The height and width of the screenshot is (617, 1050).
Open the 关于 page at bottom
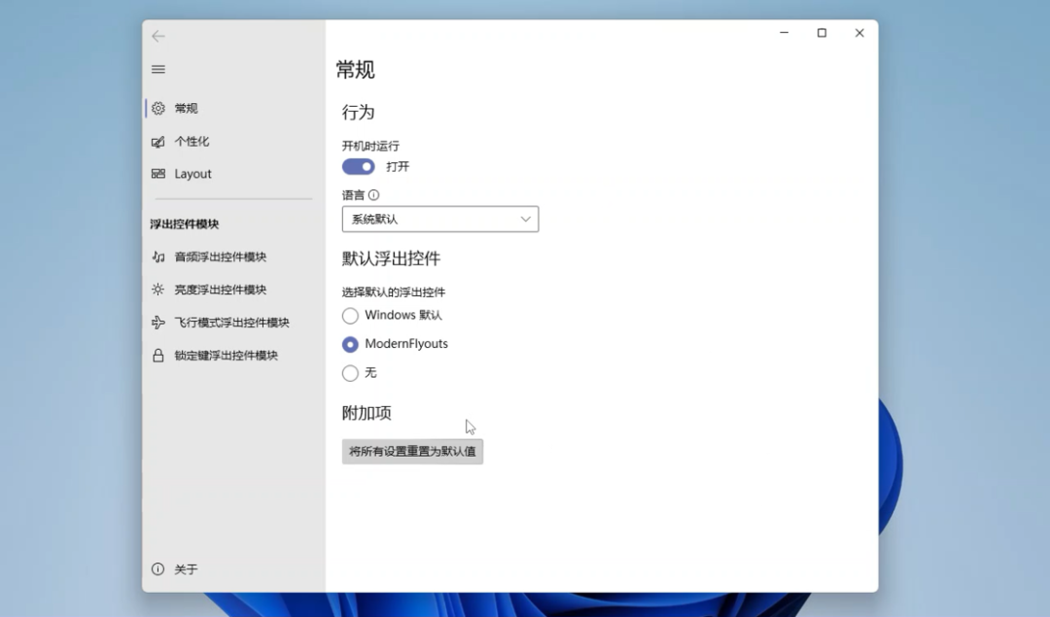(x=186, y=568)
